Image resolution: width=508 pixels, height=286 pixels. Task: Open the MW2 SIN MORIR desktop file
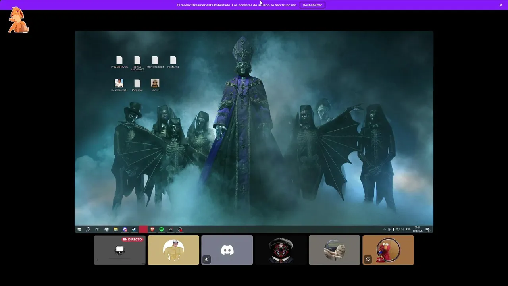click(x=119, y=62)
